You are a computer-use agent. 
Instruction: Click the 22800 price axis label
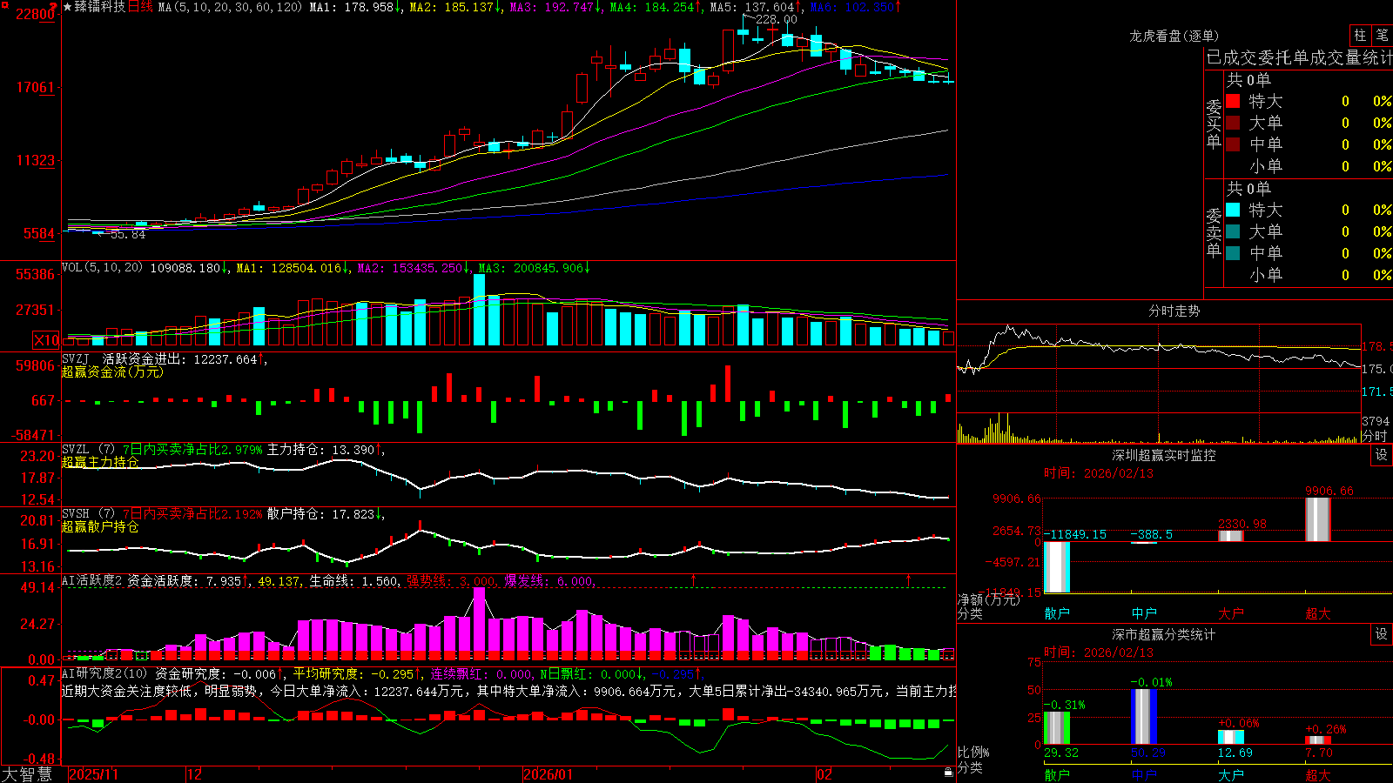36,14
